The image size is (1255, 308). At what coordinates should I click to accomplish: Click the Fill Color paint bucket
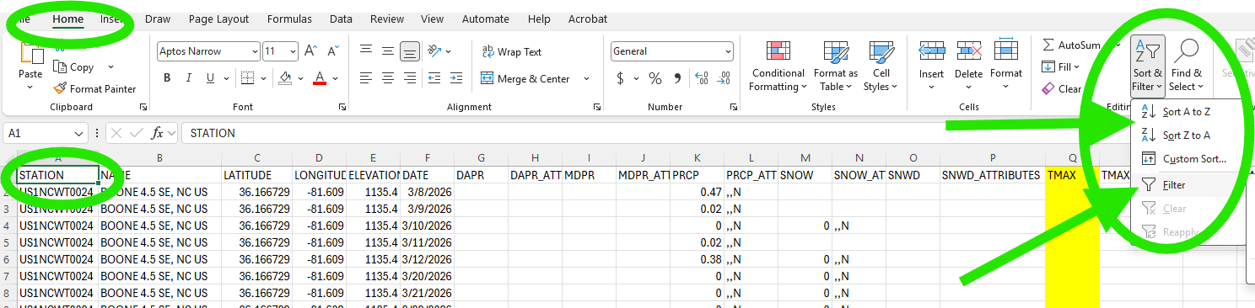(x=285, y=78)
